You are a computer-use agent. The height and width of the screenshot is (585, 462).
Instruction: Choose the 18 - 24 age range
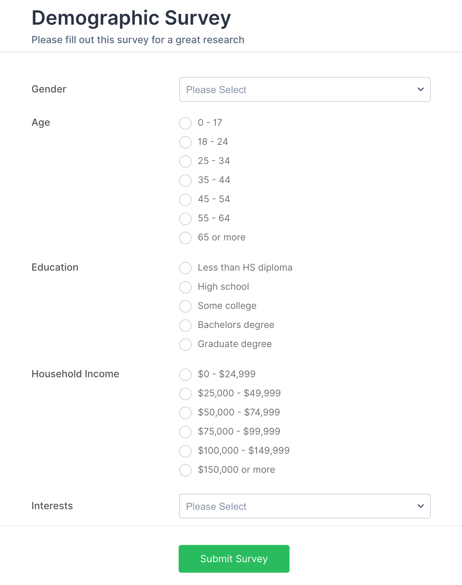185,142
